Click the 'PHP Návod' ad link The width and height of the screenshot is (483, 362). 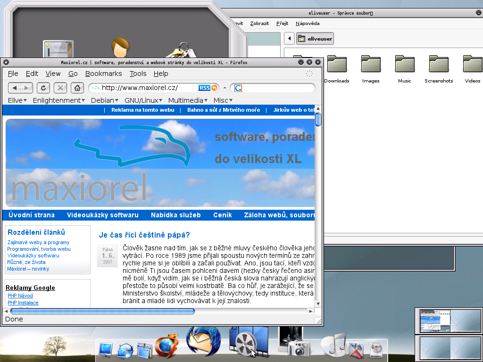coord(20,296)
